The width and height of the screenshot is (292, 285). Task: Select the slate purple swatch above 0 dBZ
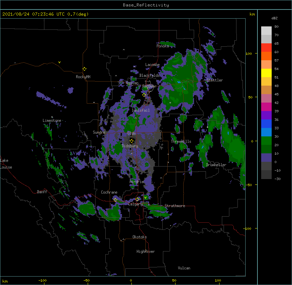pyautogui.click(x=266, y=158)
